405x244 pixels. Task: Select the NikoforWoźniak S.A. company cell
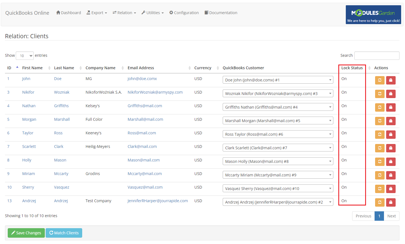coord(104,92)
